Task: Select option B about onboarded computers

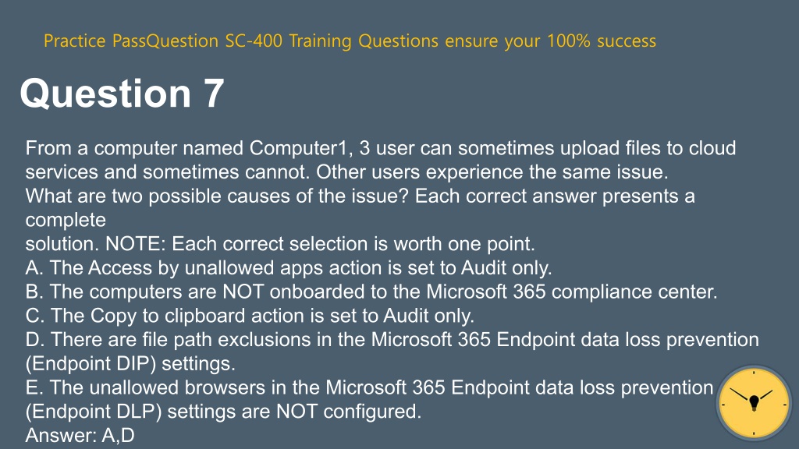Action: (371, 292)
